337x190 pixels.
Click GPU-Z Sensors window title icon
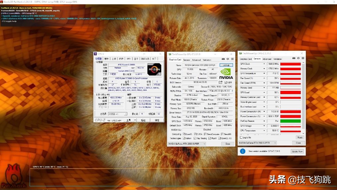click(x=241, y=53)
